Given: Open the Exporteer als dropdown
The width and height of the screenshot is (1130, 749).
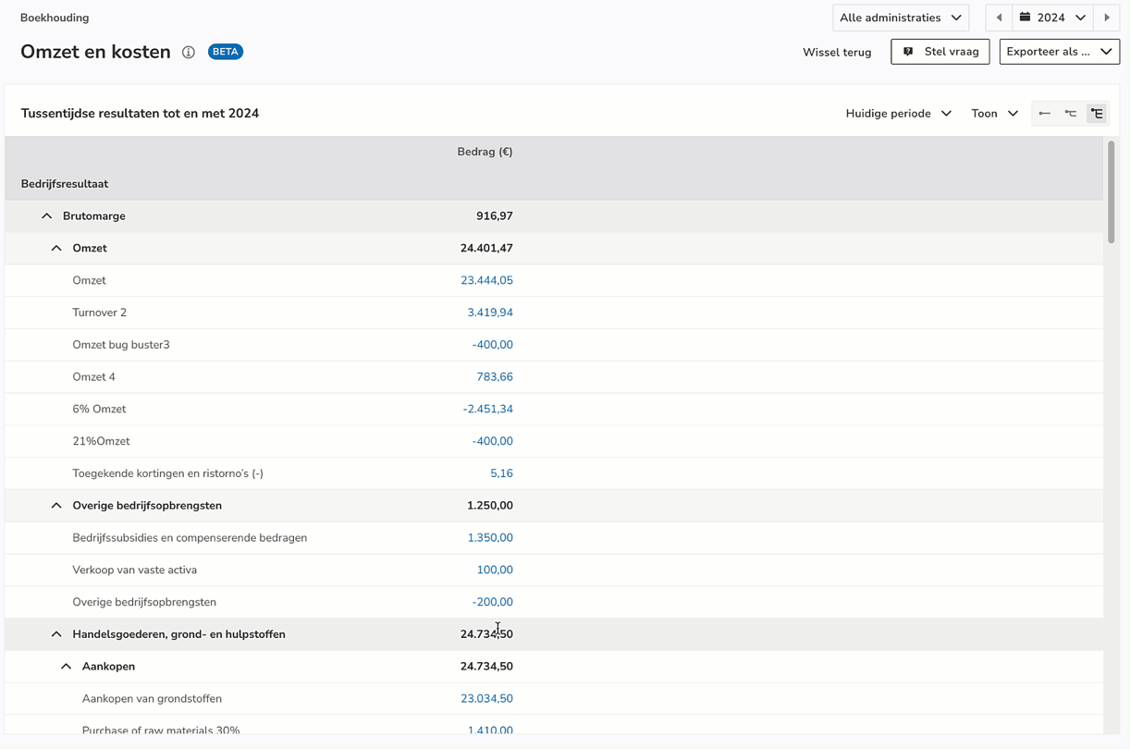Looking at the screenshot, I should [1059, 52].
